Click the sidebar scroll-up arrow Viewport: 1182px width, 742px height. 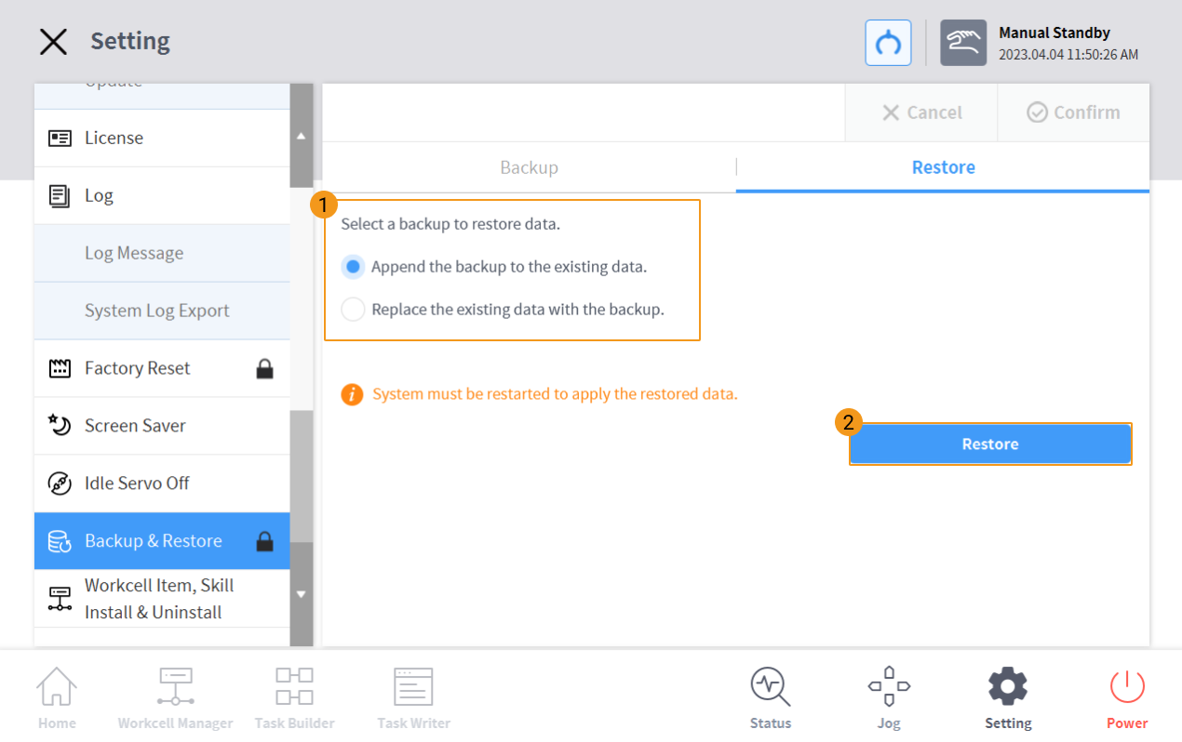pyautogui.click(x=301, y=137)
